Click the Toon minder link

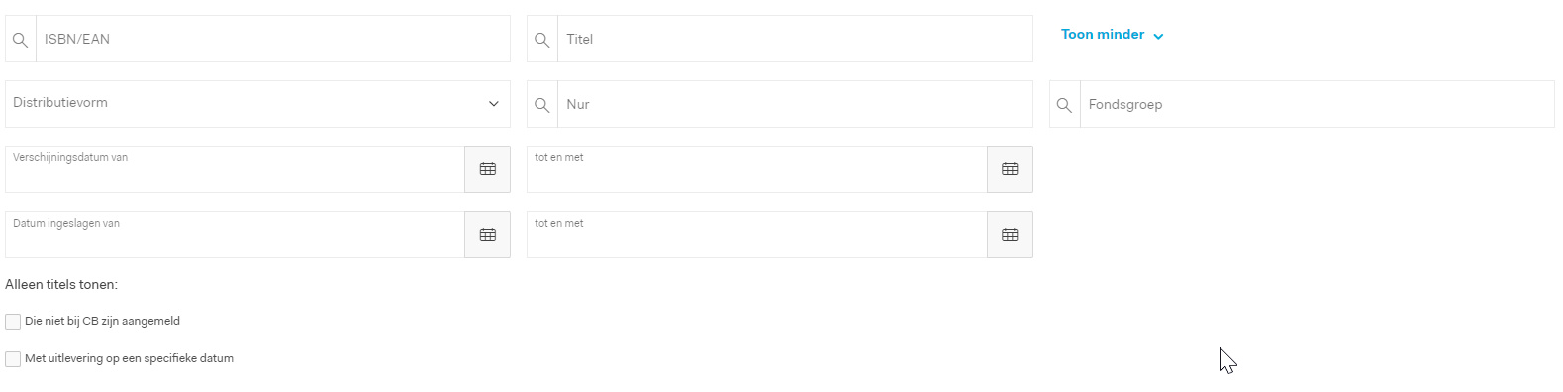tap(1103, 35)
